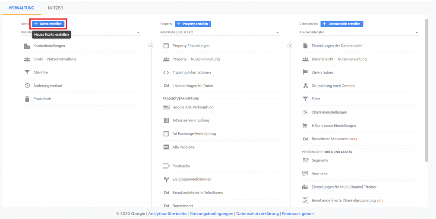Click the Postbacks arrows icon
This screenshot has width=436, height=219.
pyautogui.click(x=166, y=166)
